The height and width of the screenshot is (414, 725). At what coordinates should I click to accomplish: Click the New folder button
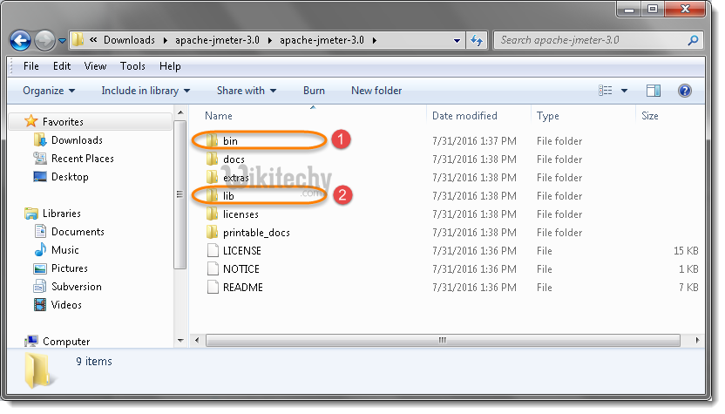376,91
